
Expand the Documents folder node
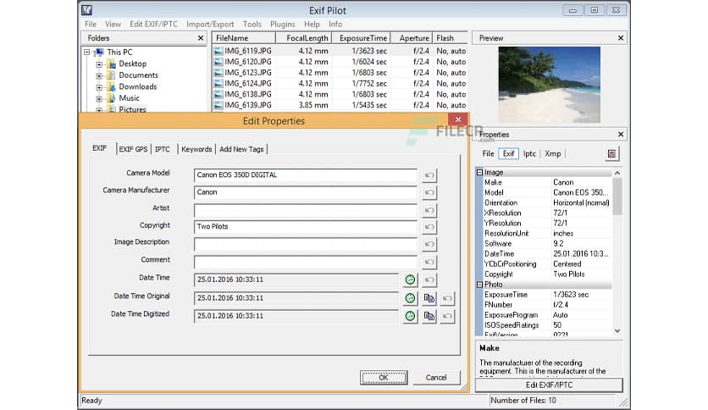coord(99,75)
